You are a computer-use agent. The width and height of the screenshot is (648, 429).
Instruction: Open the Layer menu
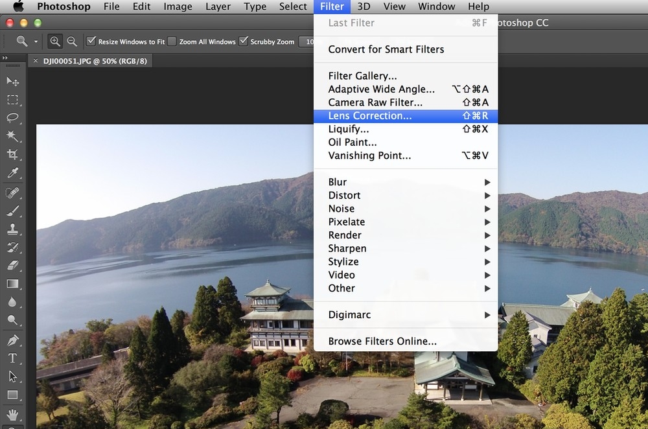point(218,6)
